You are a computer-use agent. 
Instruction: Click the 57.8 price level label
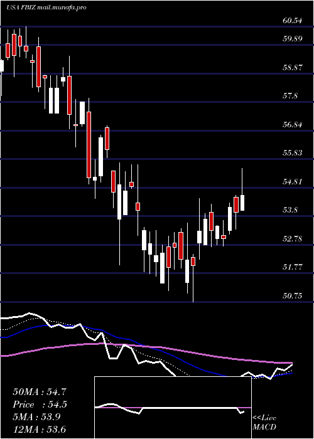290,96
